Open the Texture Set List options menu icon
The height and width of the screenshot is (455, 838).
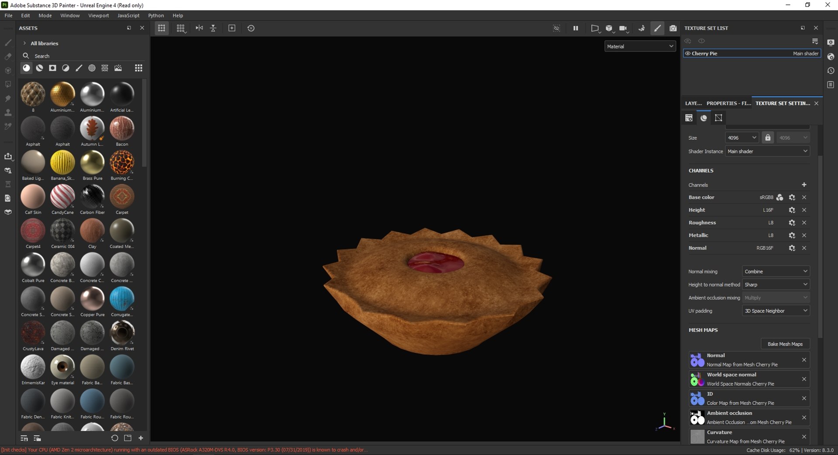pyautogui.click(x=815, y=41)
